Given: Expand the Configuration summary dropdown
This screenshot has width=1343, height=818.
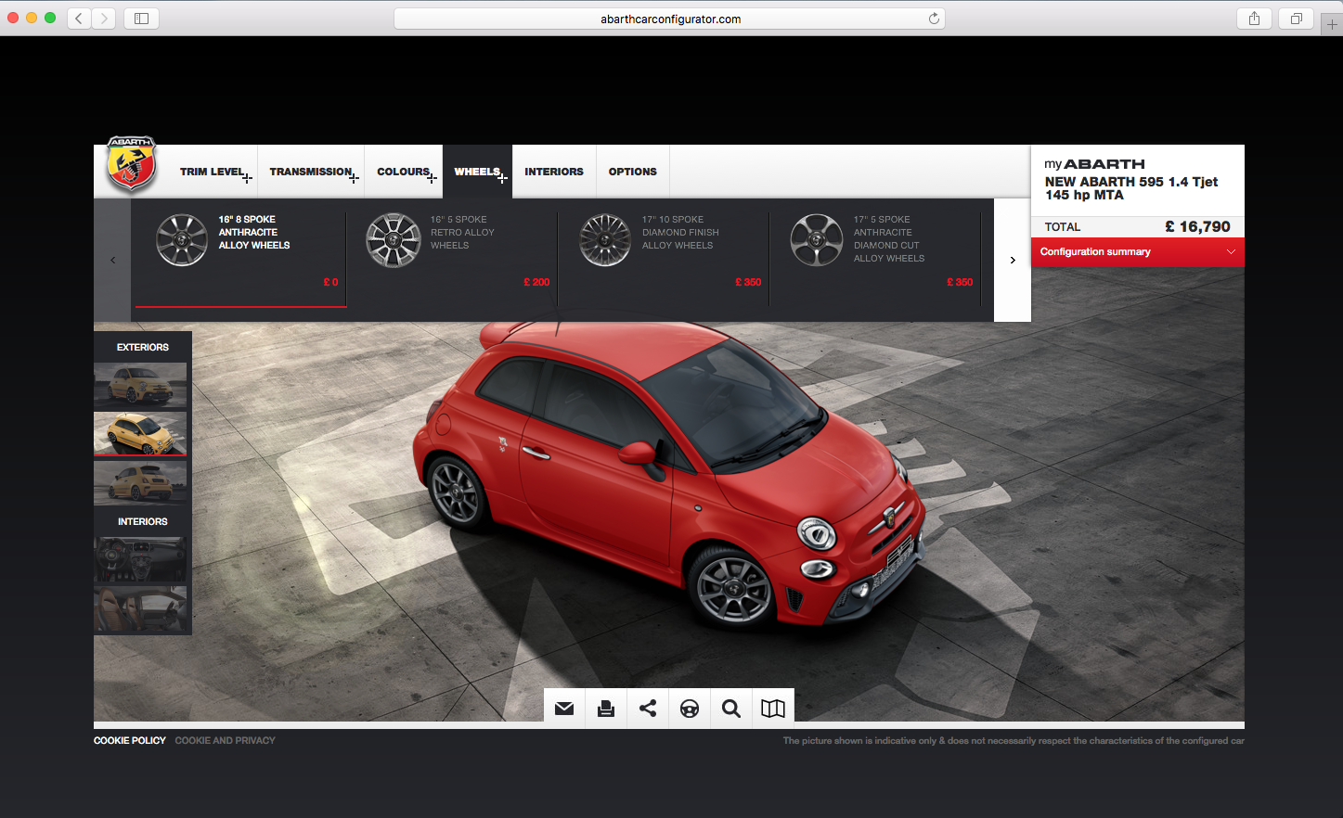Looking at the screenshot, I should [x=1138, y=251].
